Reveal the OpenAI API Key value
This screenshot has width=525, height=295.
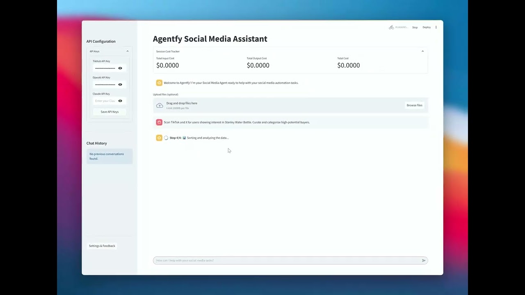(120, 84)
